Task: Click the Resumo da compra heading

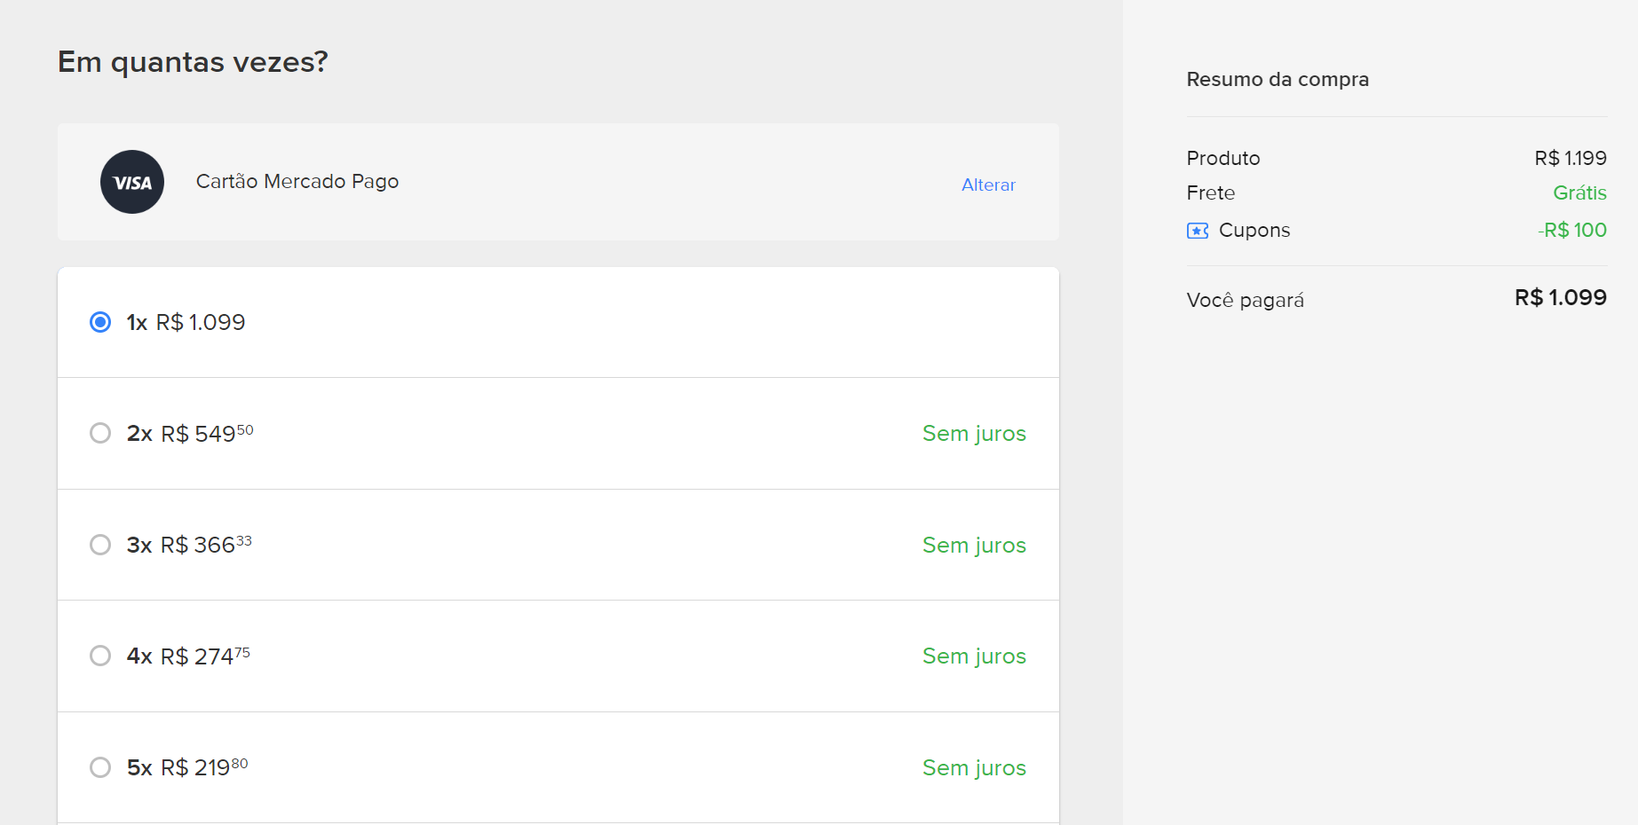Action: [x=1278, y=80]
